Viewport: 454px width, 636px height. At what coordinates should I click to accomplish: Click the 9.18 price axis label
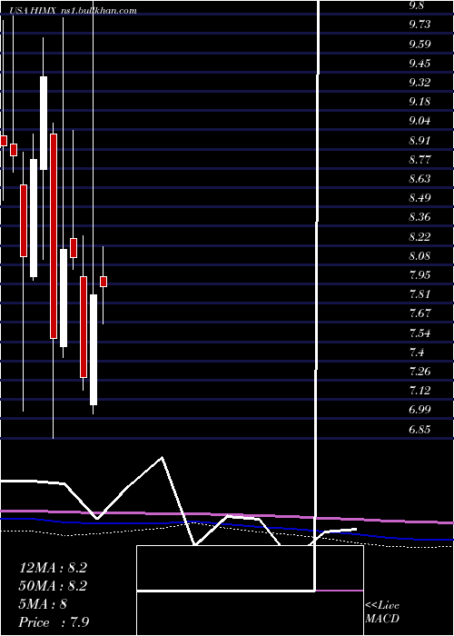point(419,102)
